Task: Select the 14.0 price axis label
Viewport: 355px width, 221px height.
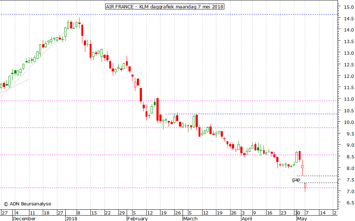Action: click(349, 30)
